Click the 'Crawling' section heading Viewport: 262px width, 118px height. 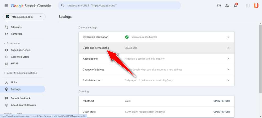[84, 91]
